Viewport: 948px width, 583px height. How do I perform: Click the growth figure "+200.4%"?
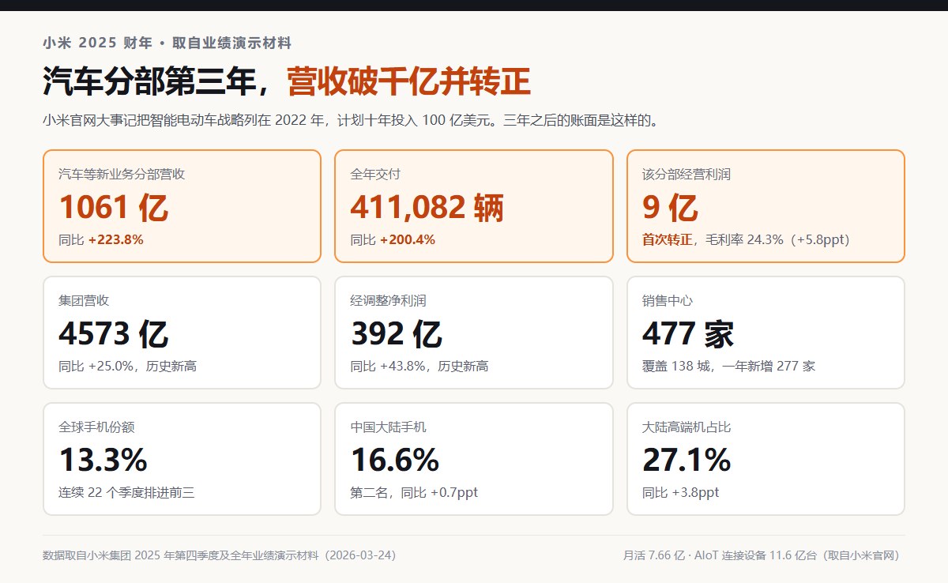[x=408, y=239]
